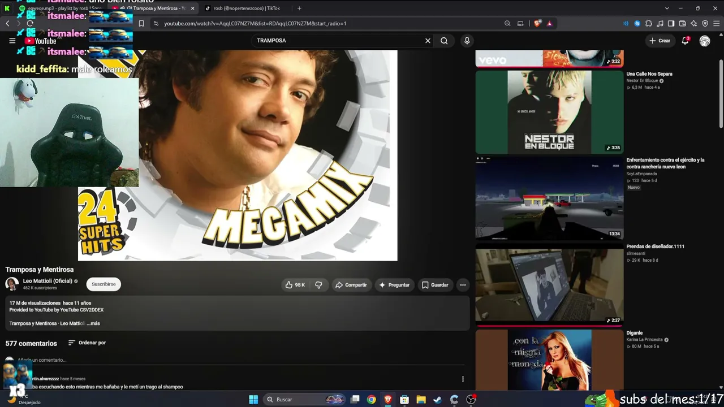724x407 pixels.
Task: Open the Preguntar AI button
Action: pos(394,285)
